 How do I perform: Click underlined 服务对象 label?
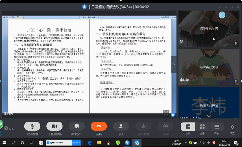107,69
